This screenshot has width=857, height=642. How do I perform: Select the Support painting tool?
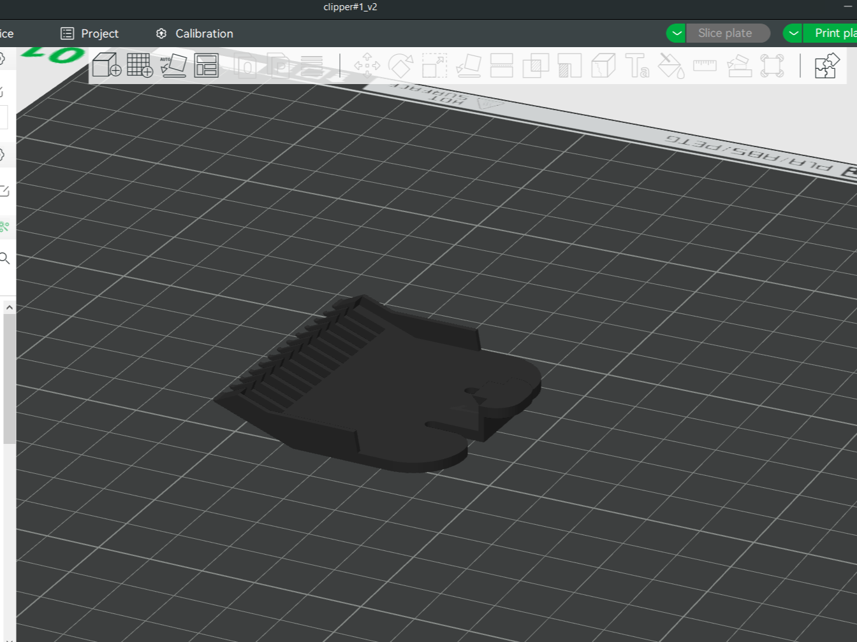tap(569, 66)
